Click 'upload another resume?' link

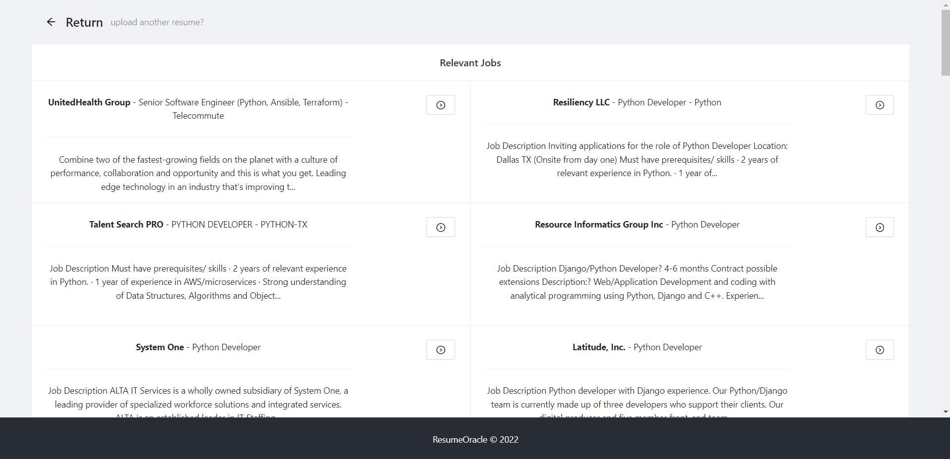[x=157, y=22]
